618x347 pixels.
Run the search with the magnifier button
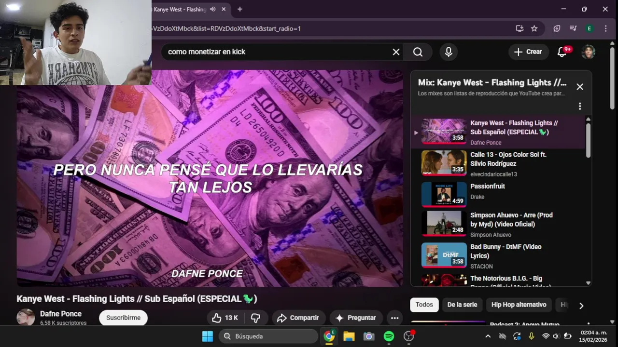[x=418, y=52]
